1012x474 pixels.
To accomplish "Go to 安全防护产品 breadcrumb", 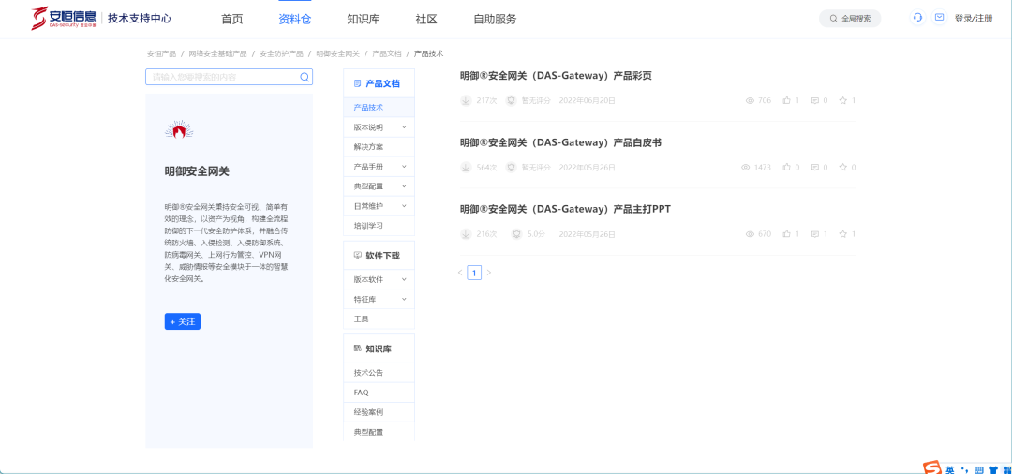I will (x=281, y=54).
